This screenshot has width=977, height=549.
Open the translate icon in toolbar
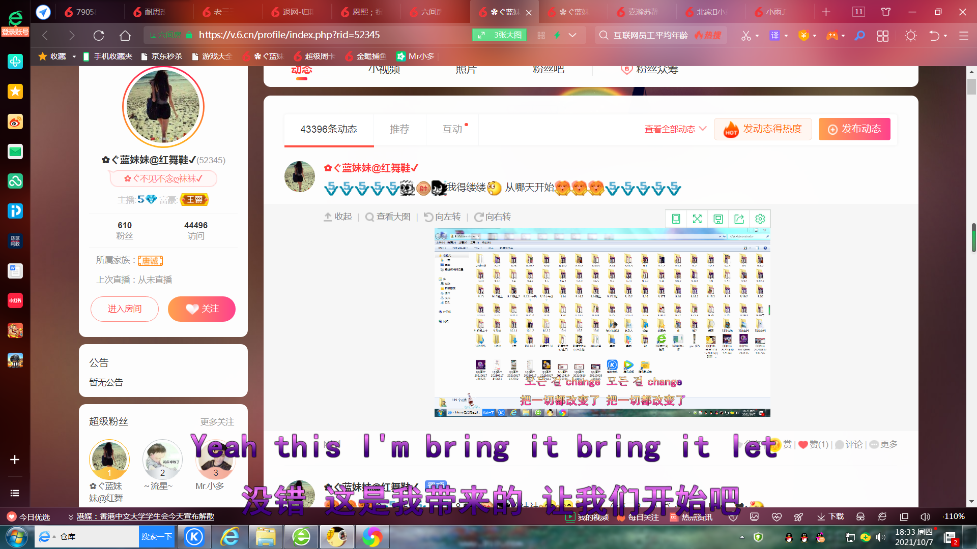point(774,36)
